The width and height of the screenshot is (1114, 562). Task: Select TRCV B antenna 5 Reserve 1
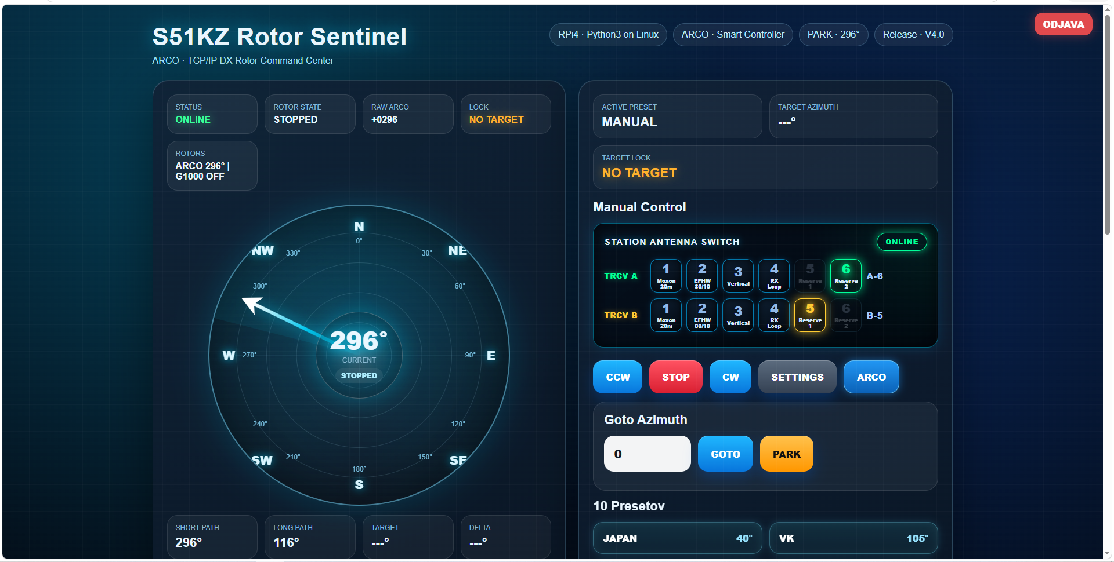click(x=810, y=315)
